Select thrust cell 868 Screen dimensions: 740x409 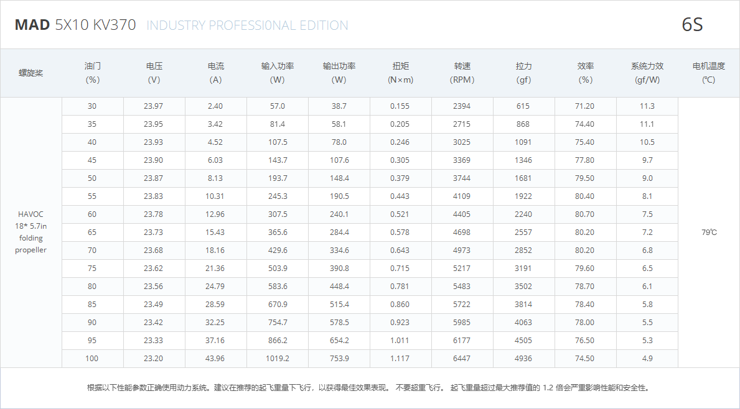click(523, 124)
